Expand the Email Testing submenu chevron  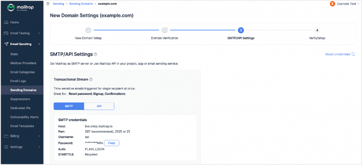pyautogui.click(x=39, y=33)
